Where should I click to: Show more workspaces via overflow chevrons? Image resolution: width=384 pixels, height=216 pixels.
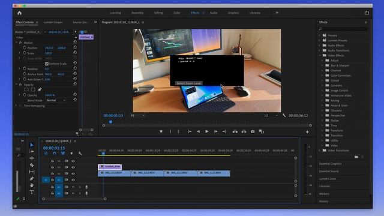(x=277, y=13)
